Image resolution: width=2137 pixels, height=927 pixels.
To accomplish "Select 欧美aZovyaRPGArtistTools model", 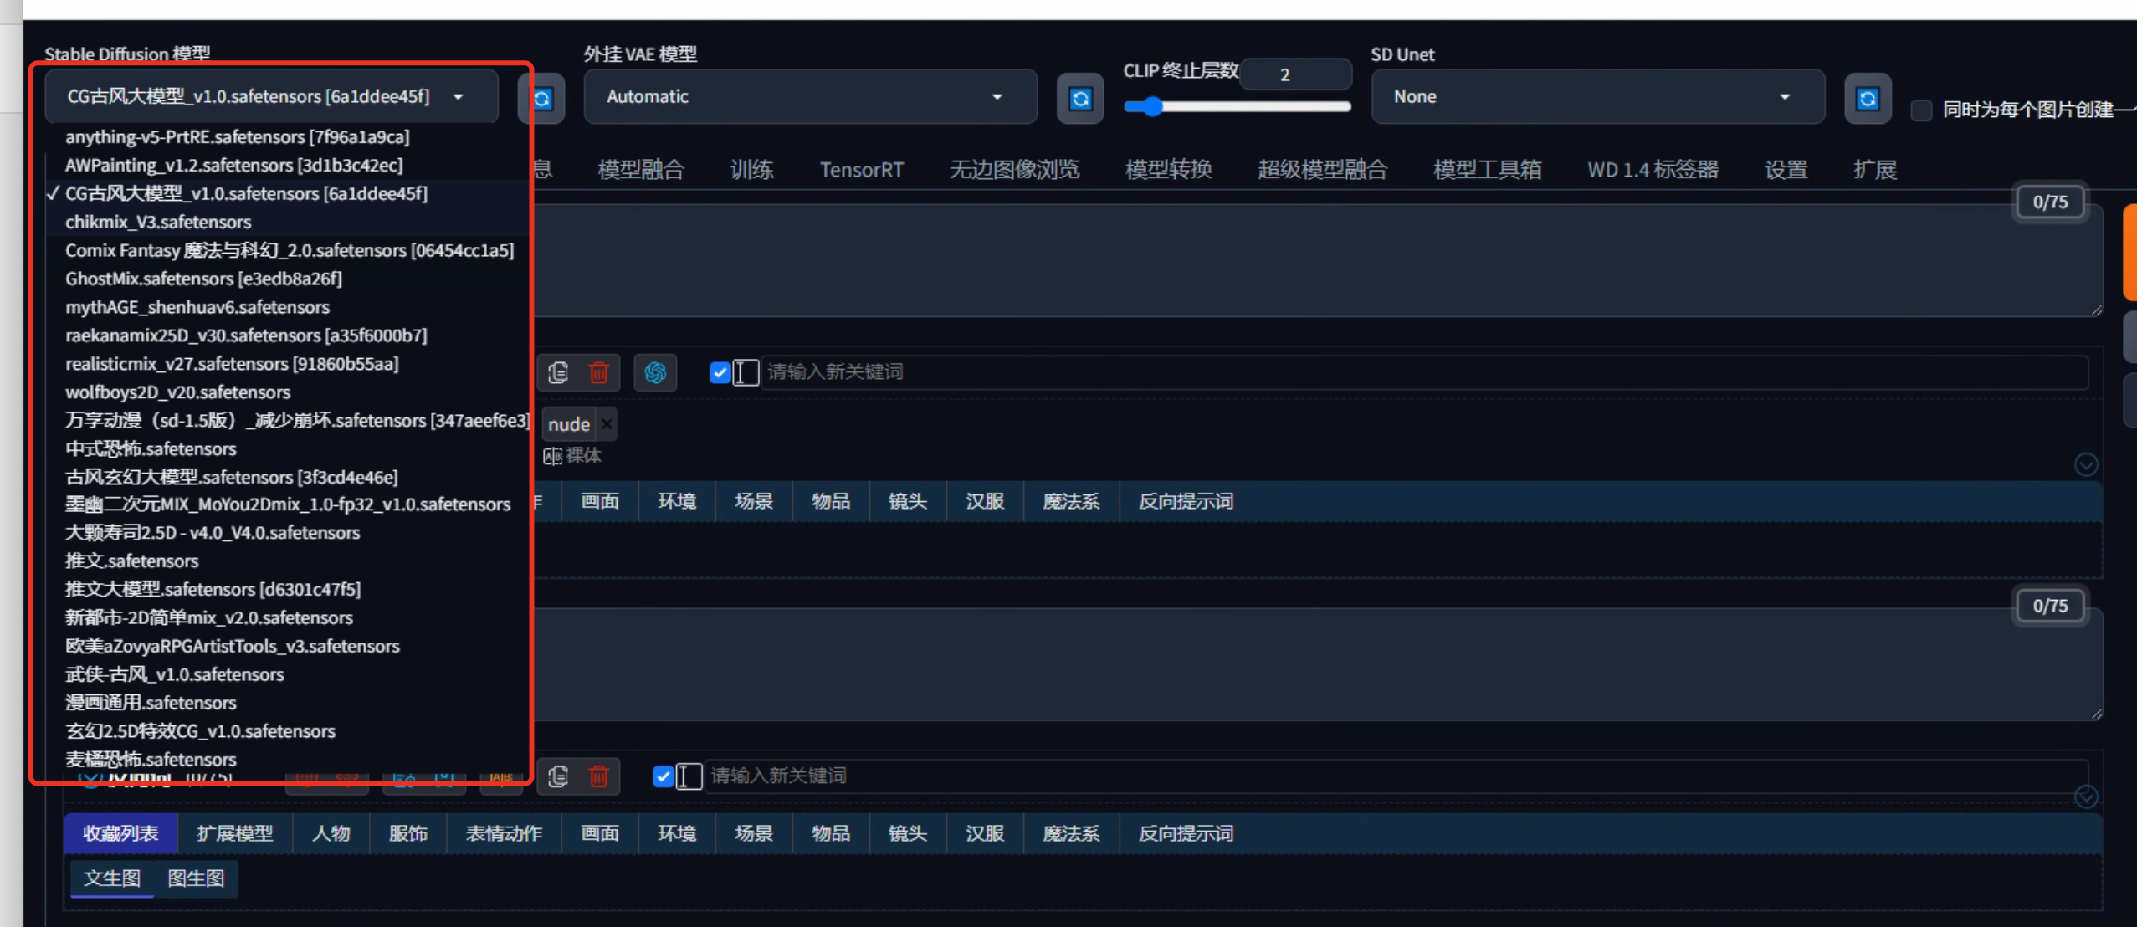I will click(288, 647).
